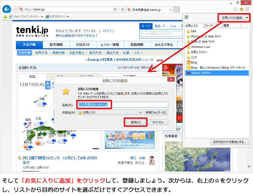The height and width of the screenshot is (196, 253).
Task: Click the tenki.jpラボ 10大ニュース link
Action: point(119,60)
